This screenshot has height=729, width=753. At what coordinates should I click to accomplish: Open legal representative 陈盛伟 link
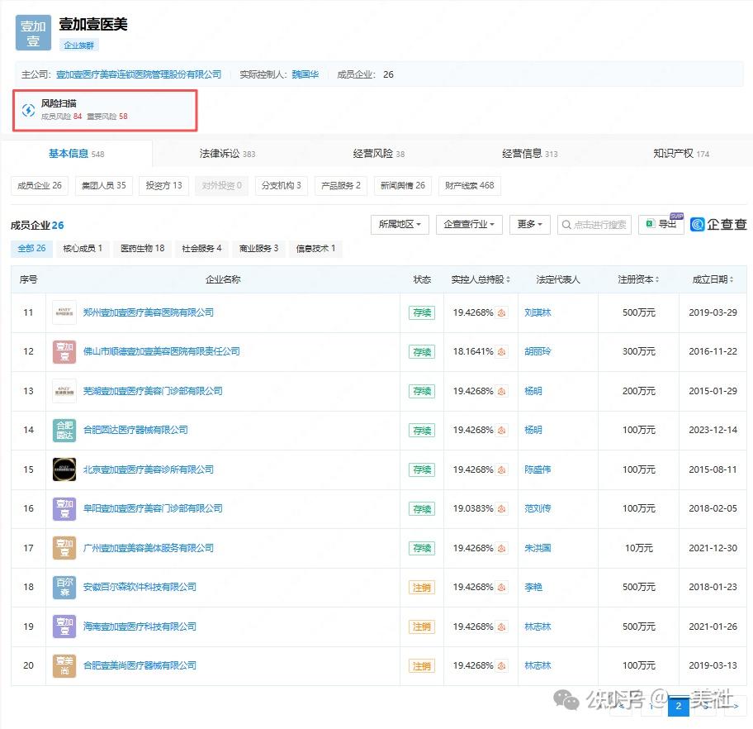538,469
